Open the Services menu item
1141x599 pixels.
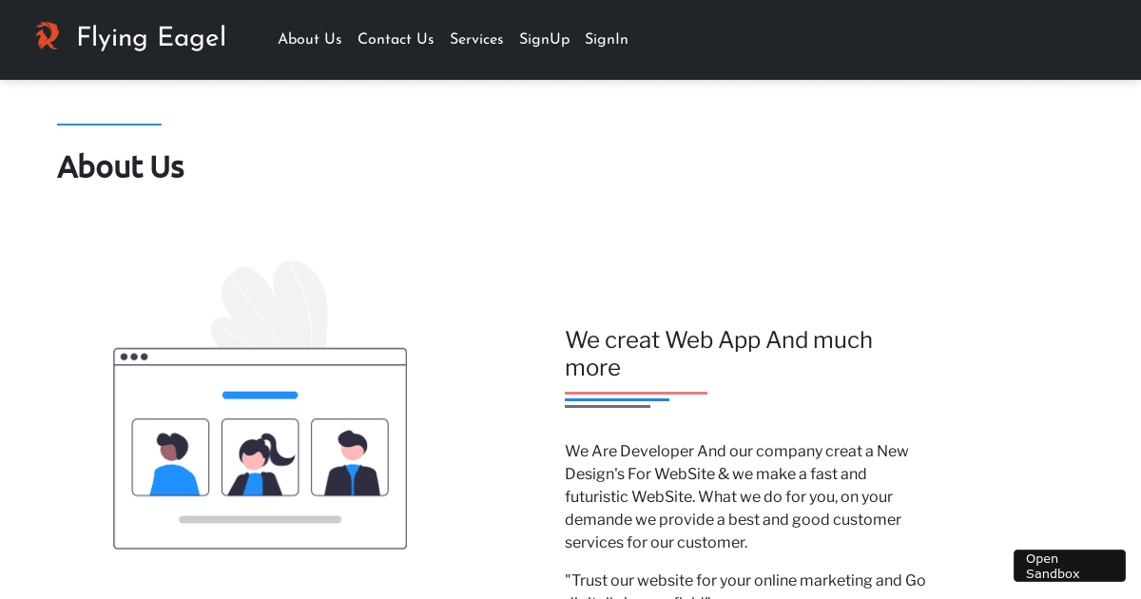pos(476,39)
